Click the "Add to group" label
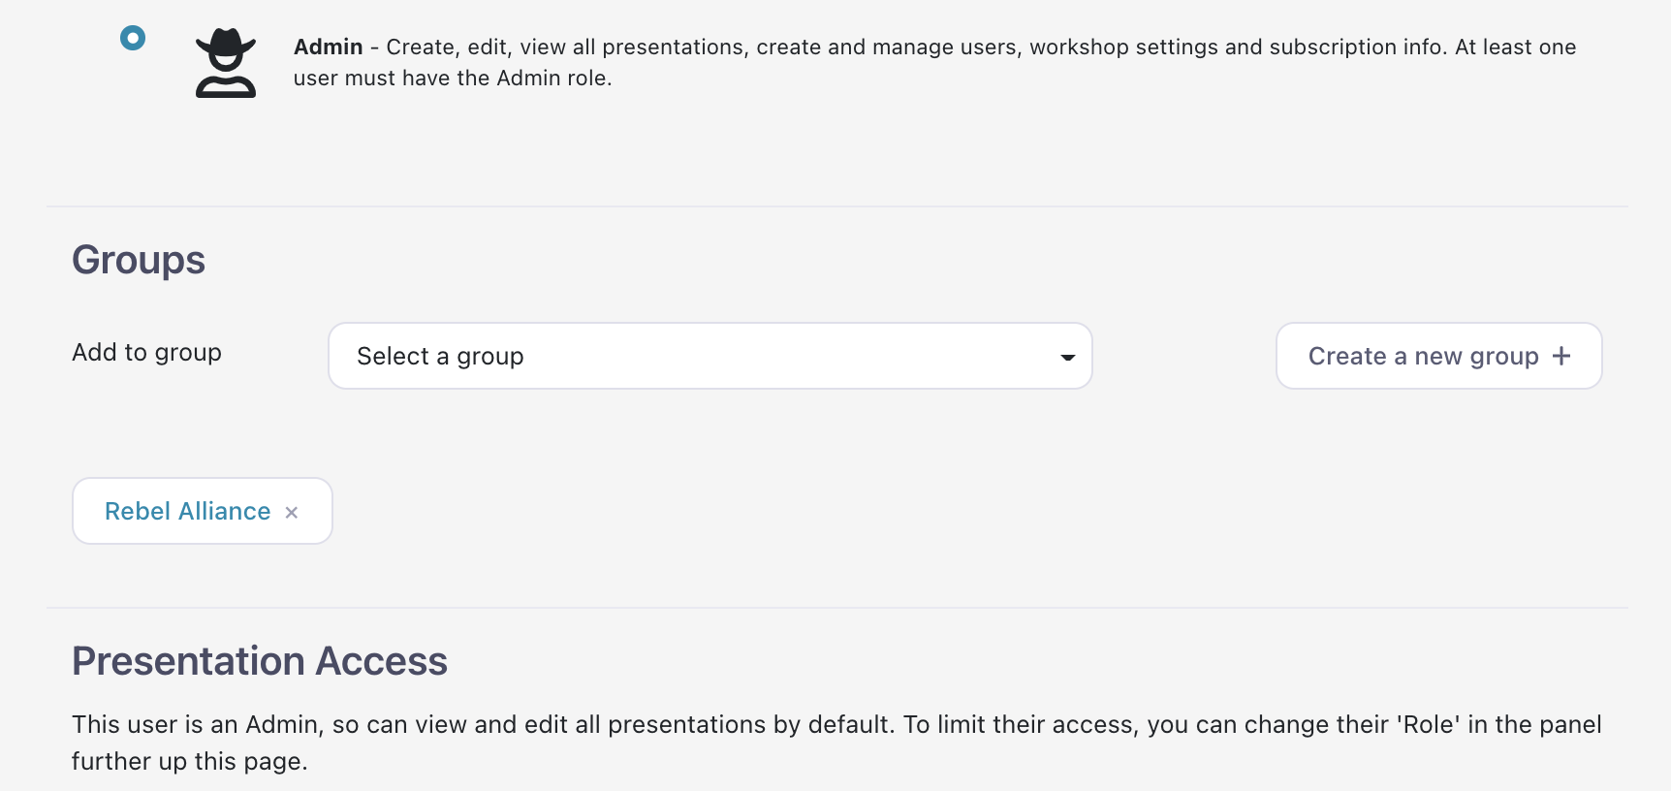The width and height of the screenshot is (1671, 791). (146, 353)
